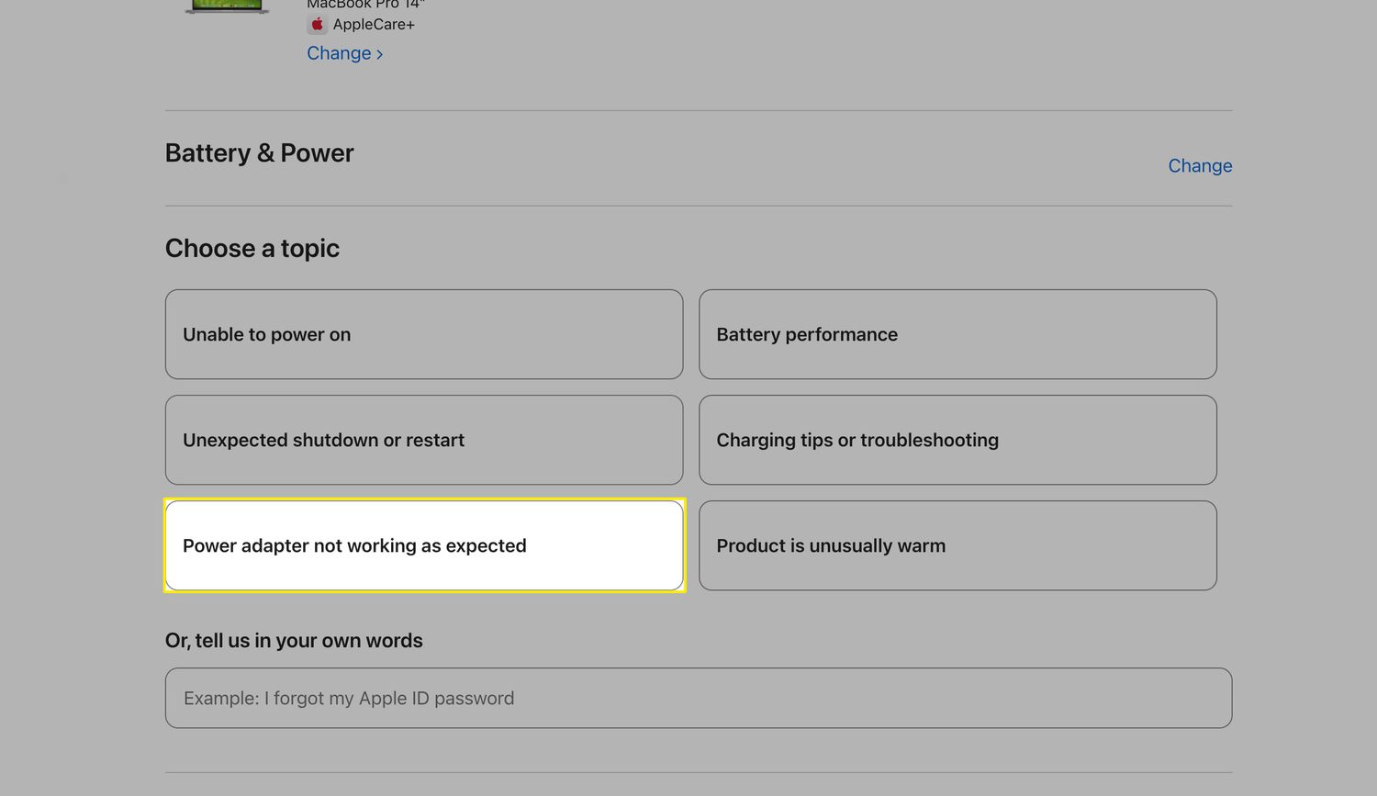Click the "Choose a topic" heading
The width and height of the screenshot is (1377, 796).
[x=252, y=249]
